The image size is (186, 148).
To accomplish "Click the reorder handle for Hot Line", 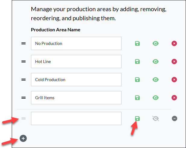I will (24, 61).
